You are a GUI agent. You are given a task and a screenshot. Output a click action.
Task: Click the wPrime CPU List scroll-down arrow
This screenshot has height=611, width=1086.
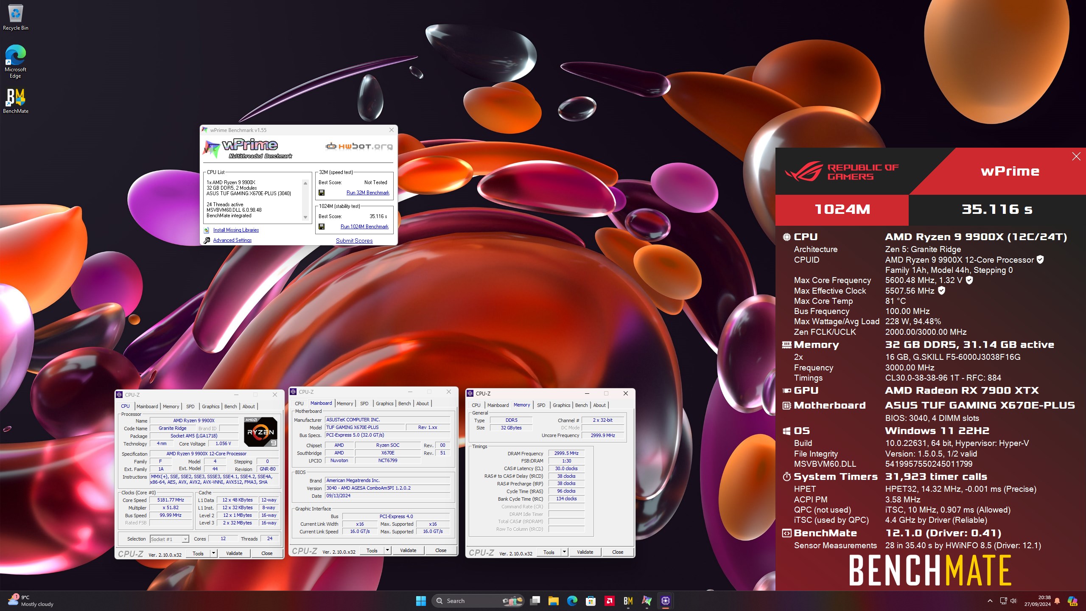point(305,218)
